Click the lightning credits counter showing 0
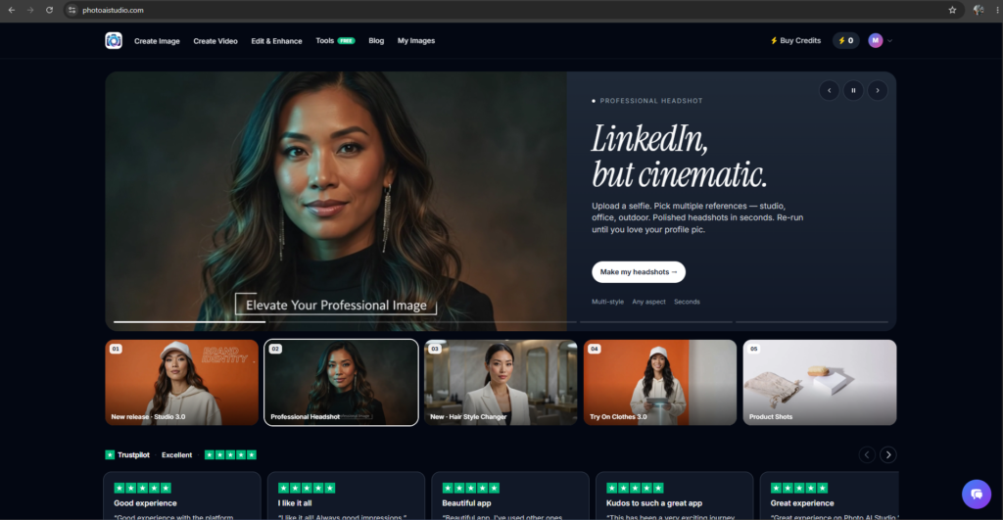Image resolution: width=1003 pixels, height=520 pixels. point(845,40)
